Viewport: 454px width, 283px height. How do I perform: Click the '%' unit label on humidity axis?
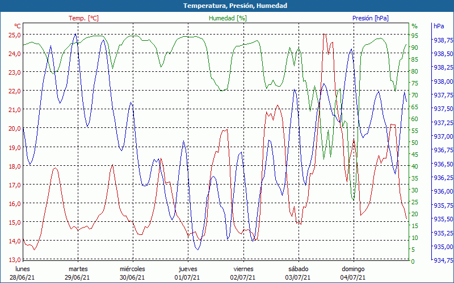coord(415,26)
